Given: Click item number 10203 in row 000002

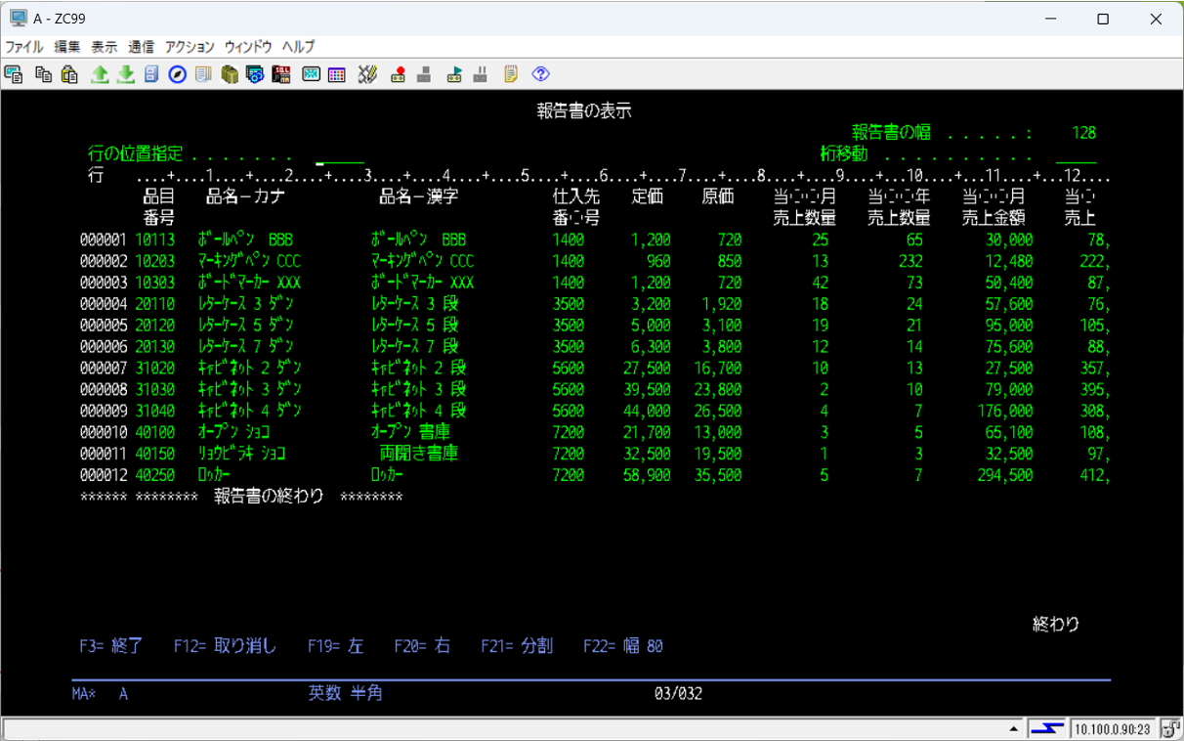Looking at the screenshot, I should pyautogui.click(x=155, y=261).
